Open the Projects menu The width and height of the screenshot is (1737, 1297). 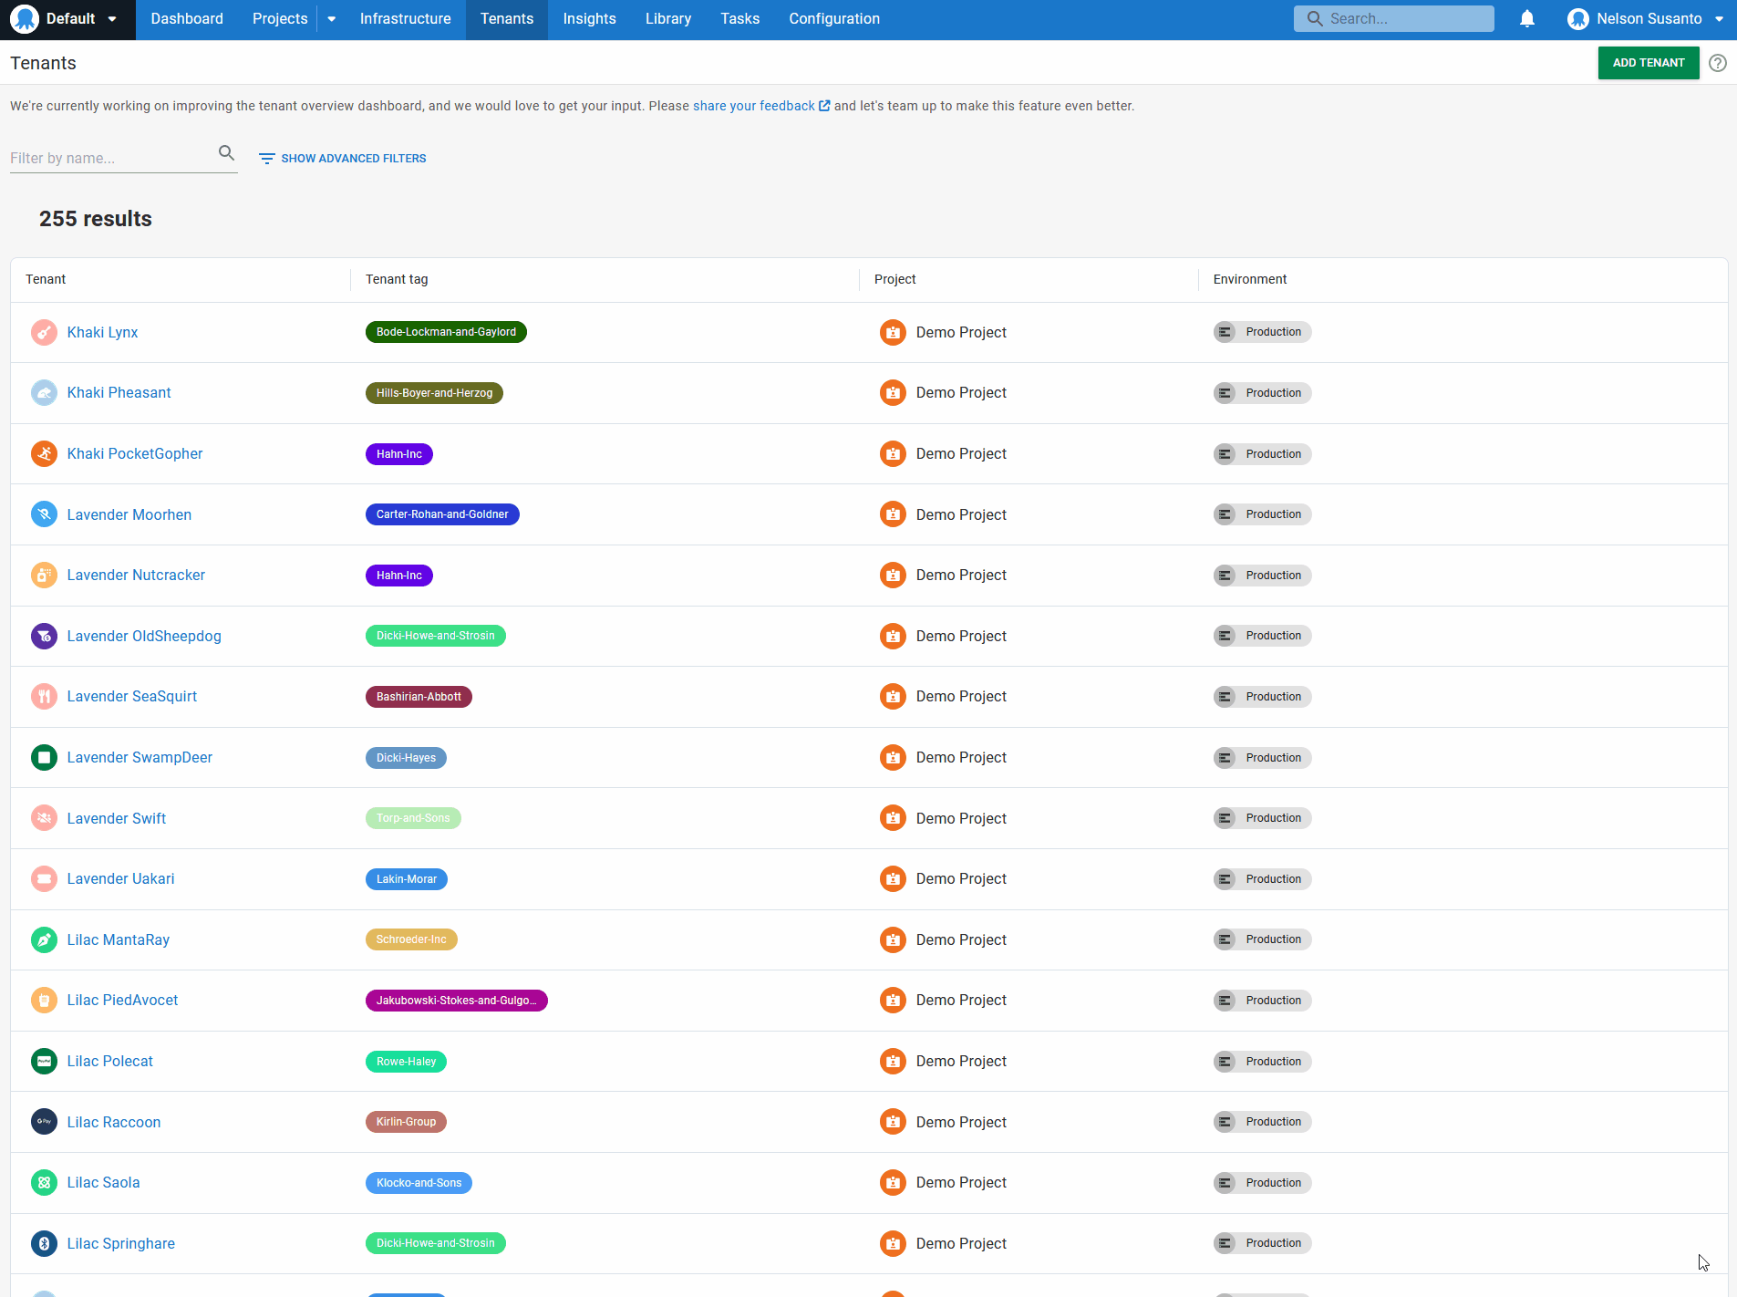280,19
